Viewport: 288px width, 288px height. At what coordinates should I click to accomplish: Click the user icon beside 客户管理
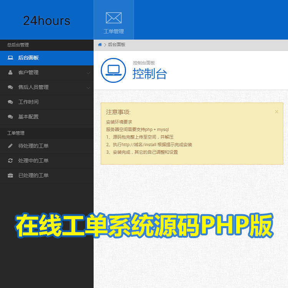pos(10,72)
